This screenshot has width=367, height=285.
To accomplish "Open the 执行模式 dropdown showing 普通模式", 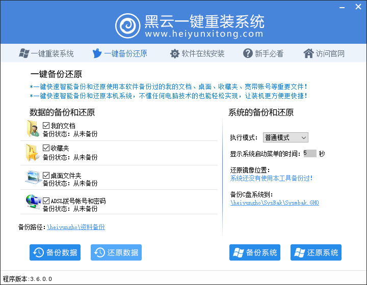I will [285, 137].
